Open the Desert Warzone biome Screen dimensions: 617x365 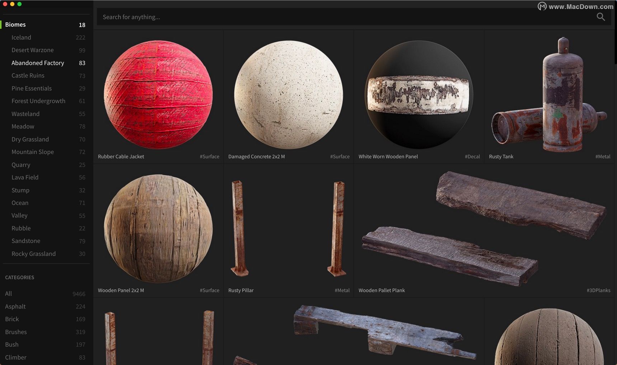pyautogui.click(x=45, y=50)
